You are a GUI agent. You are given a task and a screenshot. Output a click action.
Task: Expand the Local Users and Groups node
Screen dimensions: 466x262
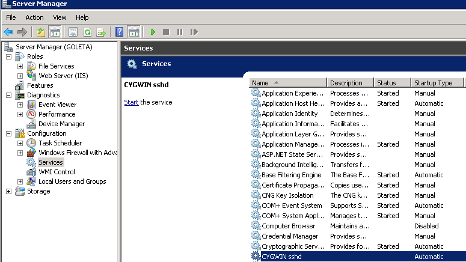point(20,181)
